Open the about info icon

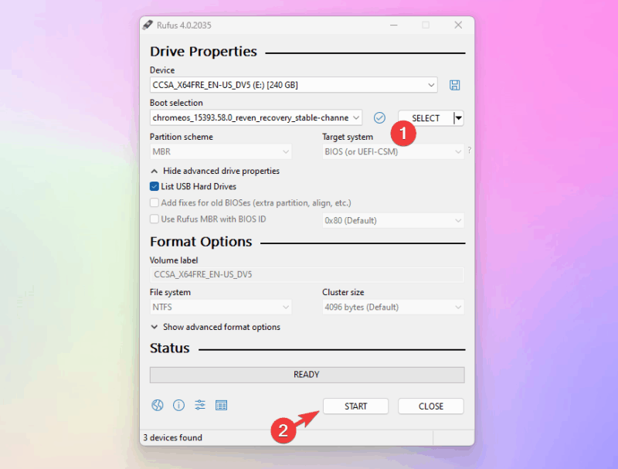click(x=178, y=405)
